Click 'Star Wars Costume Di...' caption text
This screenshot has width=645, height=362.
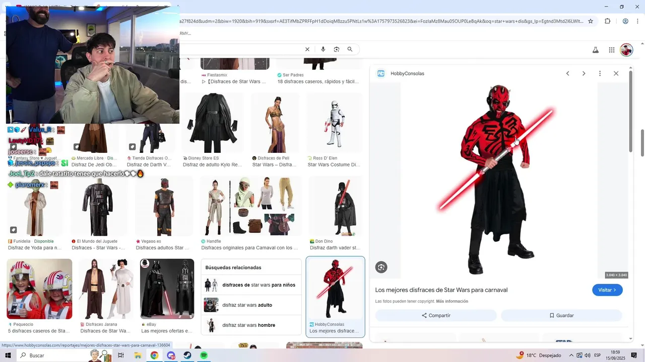(x=334, y=165)
